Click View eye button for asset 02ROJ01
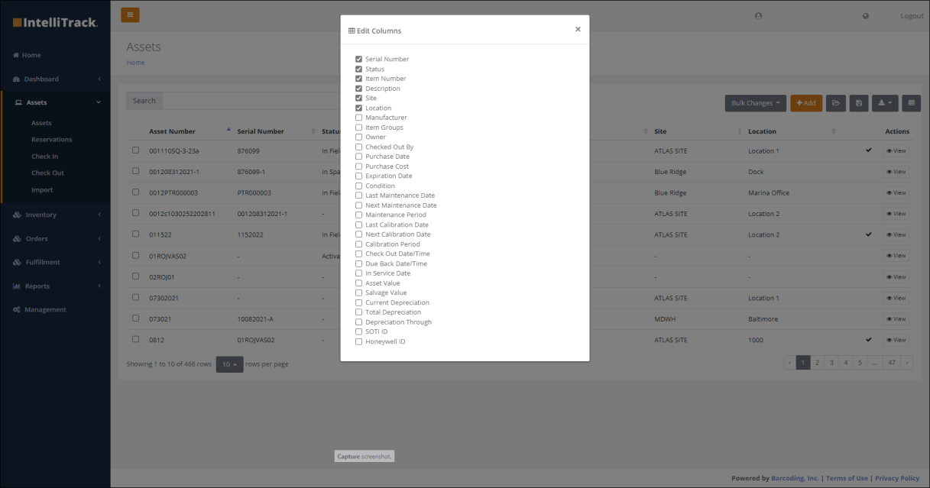Image resolution: width=930 pixels, height=488 pixels. 896,277
